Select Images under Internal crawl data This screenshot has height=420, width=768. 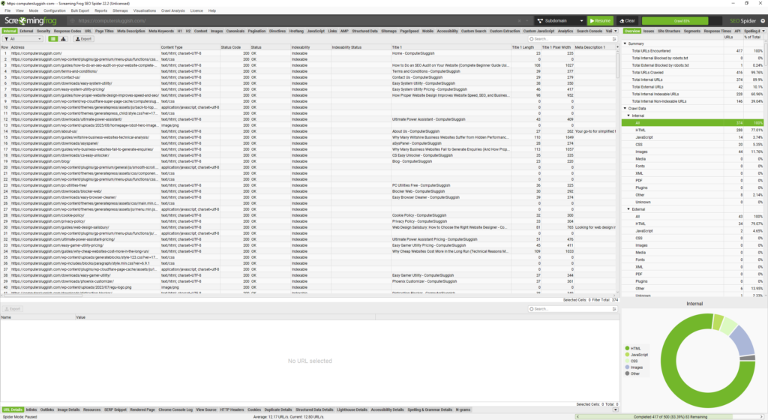pyautogui.click(x=692, y=151)
